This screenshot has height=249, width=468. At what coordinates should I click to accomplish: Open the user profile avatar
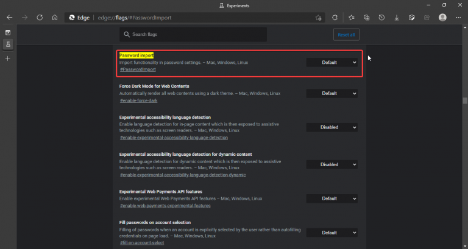pos(442,18)
